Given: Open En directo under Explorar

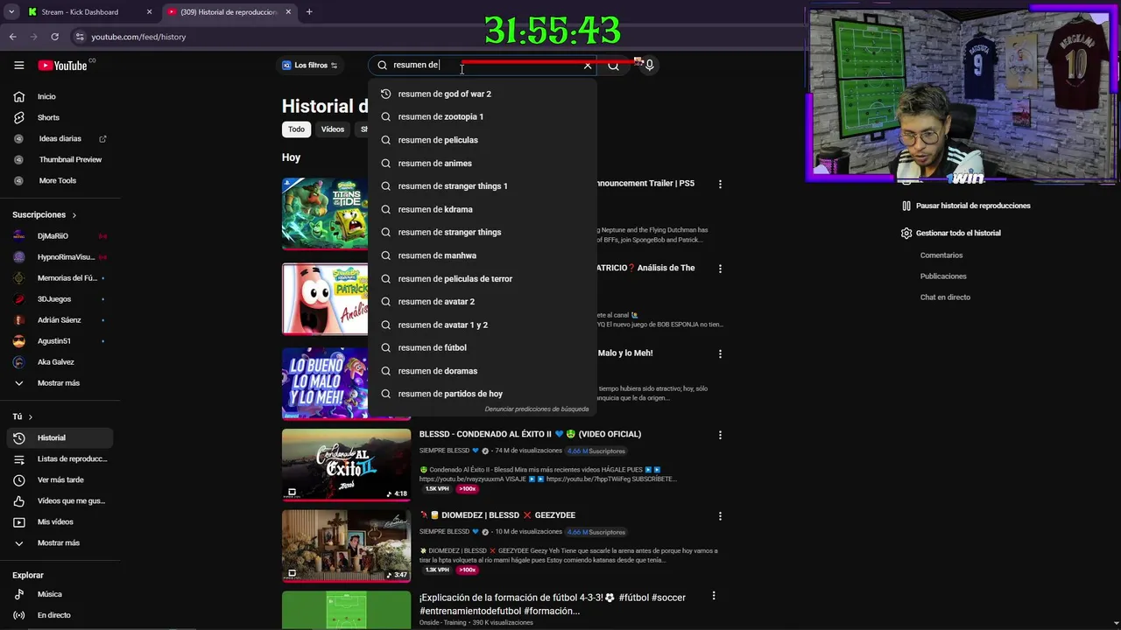Looking at the screenshot, I should coord(60,615).
